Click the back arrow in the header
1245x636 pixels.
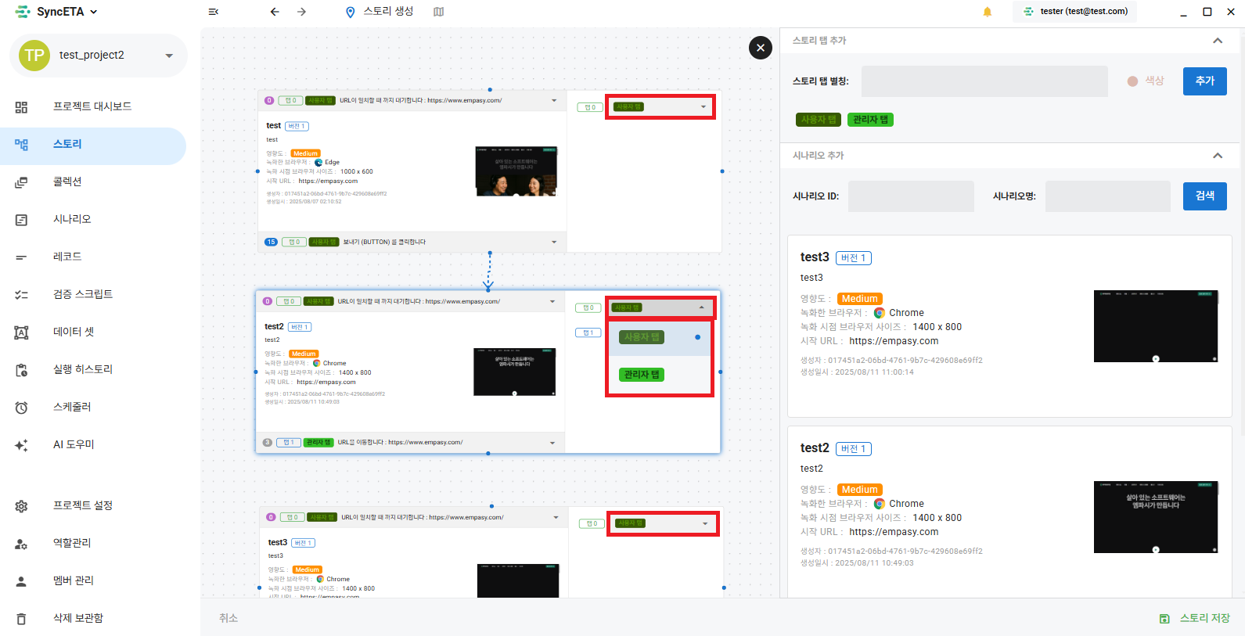(x=275, y=12)
